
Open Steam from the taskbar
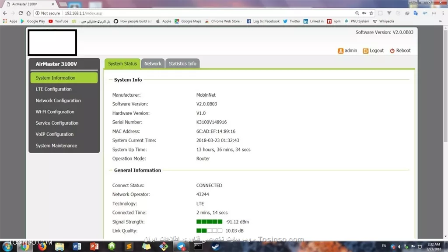(x=216, y=246)
